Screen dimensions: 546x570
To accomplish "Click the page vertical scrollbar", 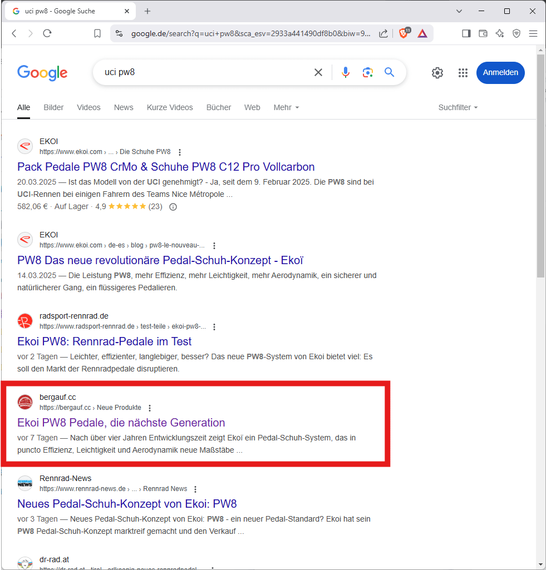I will (540, 167).
